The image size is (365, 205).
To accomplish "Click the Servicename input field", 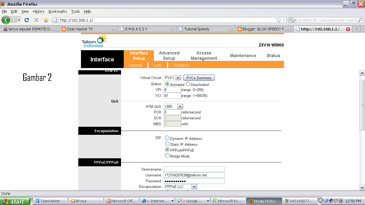I will tap(194, 169).
